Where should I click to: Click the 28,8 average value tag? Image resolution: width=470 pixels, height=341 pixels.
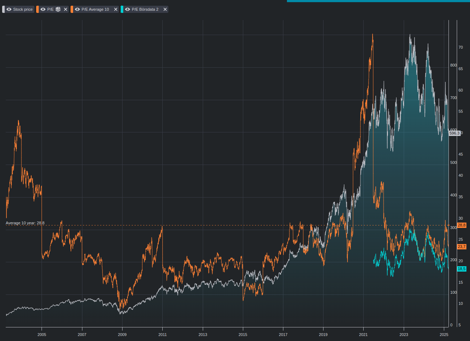(462, 225)
